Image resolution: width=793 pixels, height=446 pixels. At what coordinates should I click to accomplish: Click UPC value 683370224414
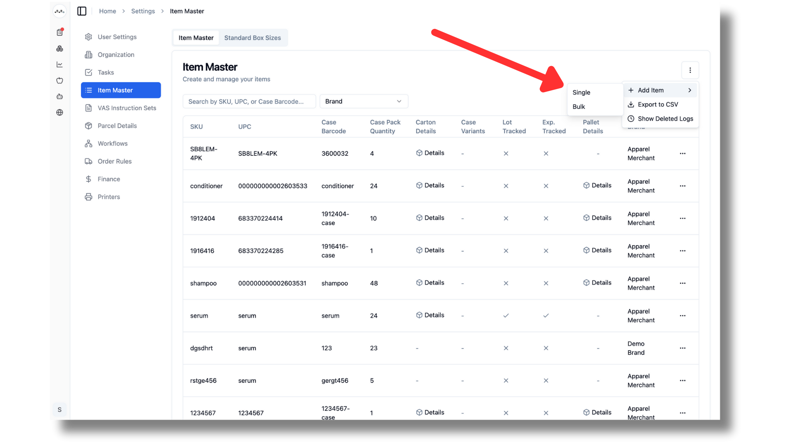[260, 218]
